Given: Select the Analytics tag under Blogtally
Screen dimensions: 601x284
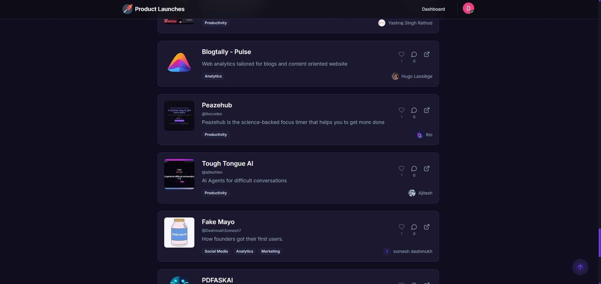Looking at the screenshot, I should point(213,76).
